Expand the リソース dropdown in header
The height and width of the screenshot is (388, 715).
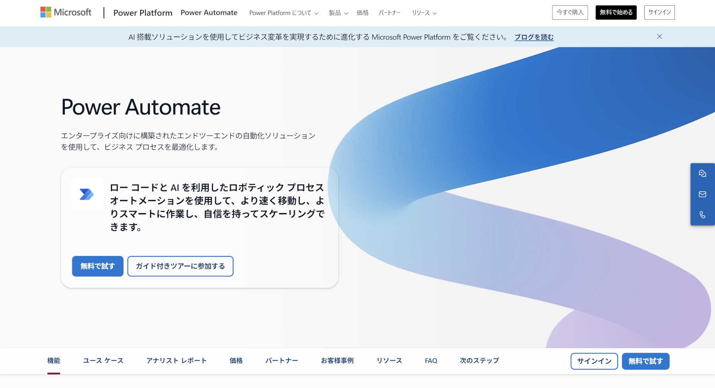pyautogui.click(x=424, y=13)
